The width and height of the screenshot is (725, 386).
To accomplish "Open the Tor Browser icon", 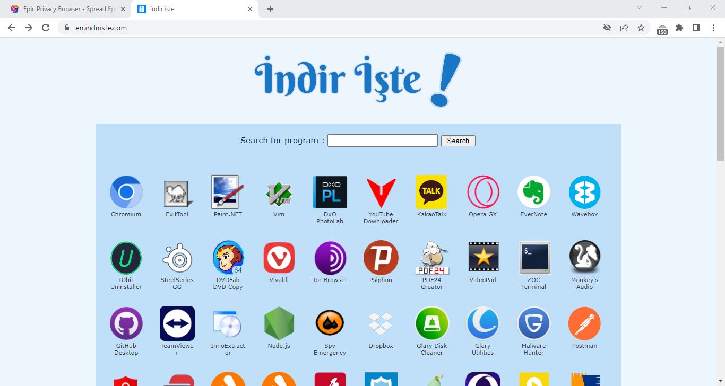I will [x=330, y=258].
